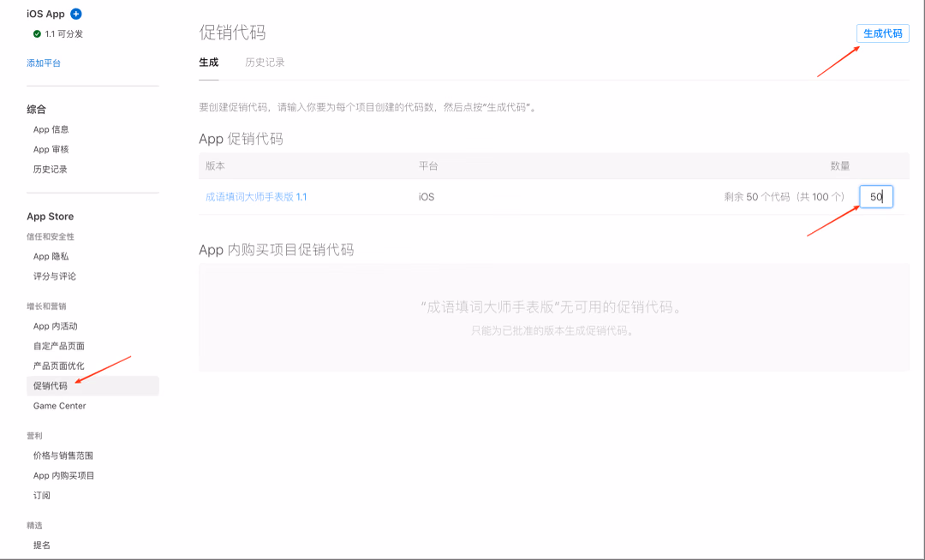This screenshot has height=560, width=925.
Task: Open Game Center in the sidebar
Action: (x=60, y=406)
